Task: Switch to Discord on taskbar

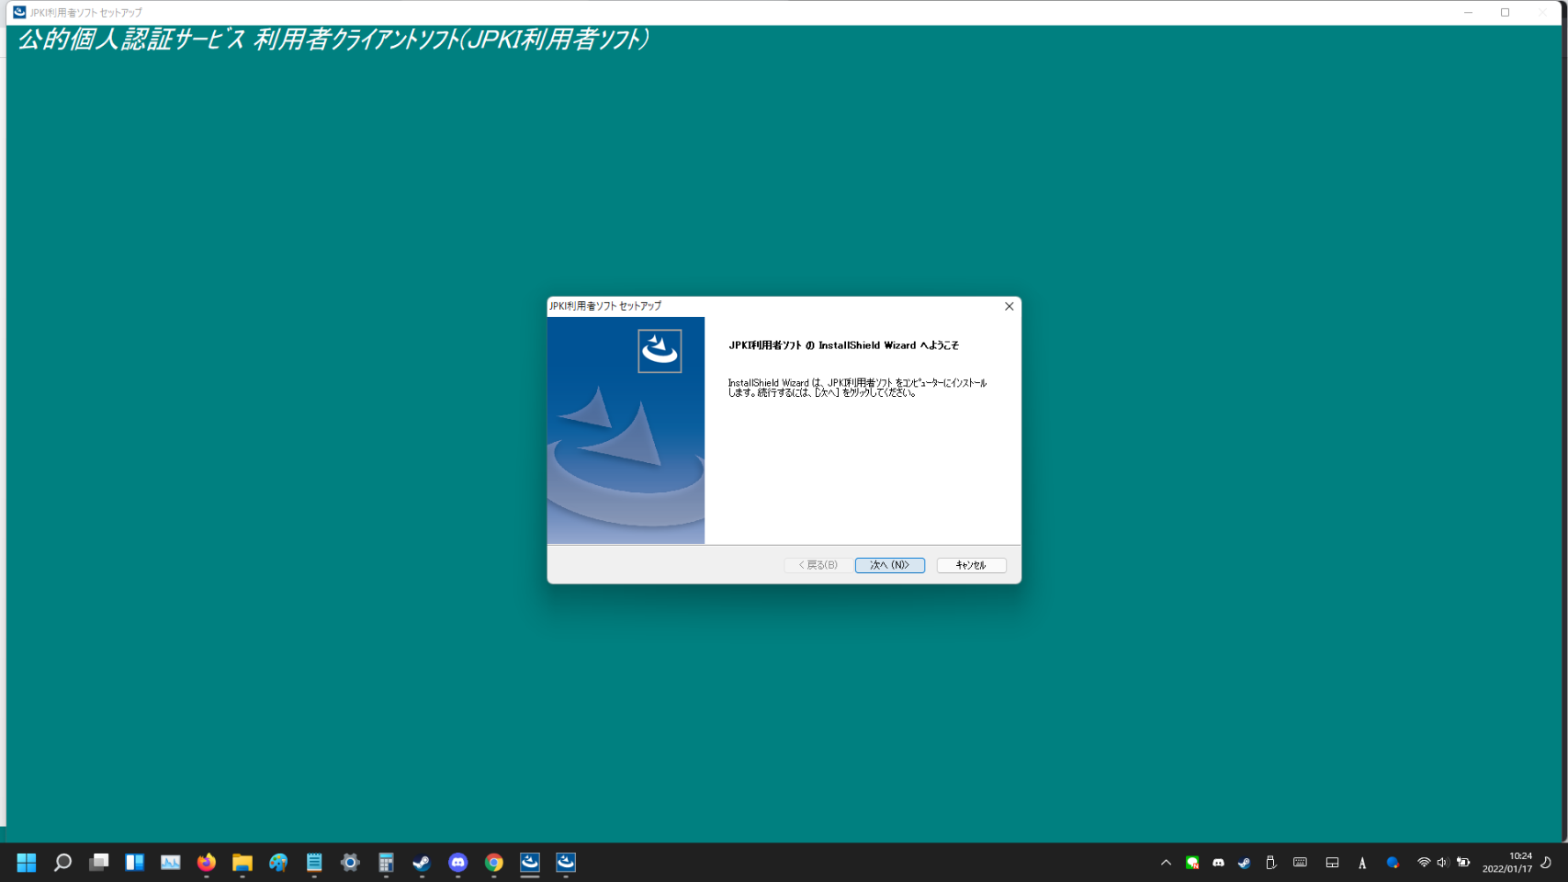Action: click(x=457, y=863)
